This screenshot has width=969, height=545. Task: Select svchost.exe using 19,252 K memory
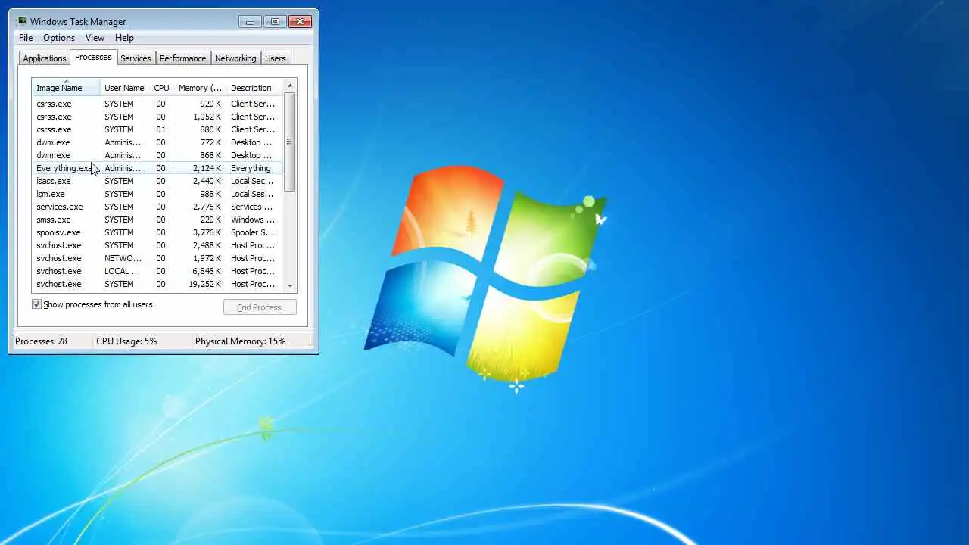pyautogui.click(x=156, y=284)
